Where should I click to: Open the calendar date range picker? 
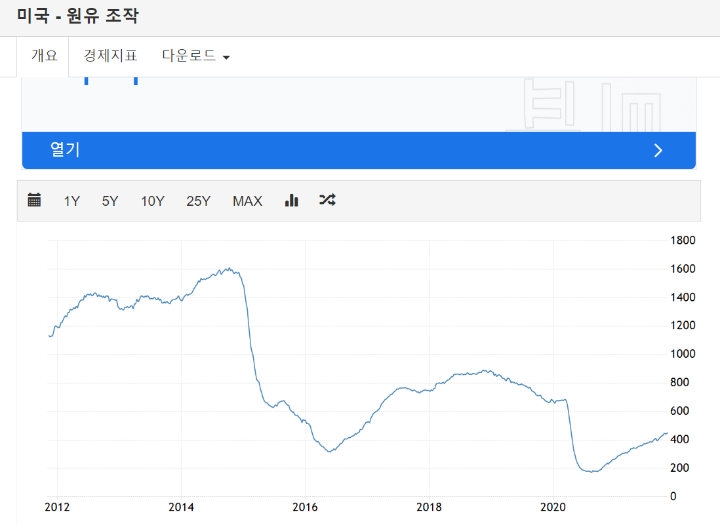click(34, 200)
